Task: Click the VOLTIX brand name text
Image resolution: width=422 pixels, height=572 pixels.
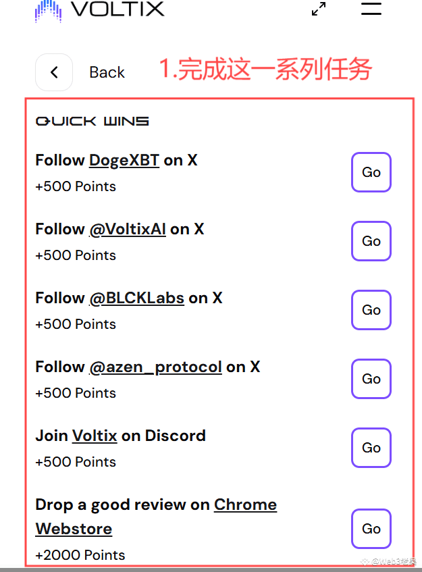Action: [117, 9]
